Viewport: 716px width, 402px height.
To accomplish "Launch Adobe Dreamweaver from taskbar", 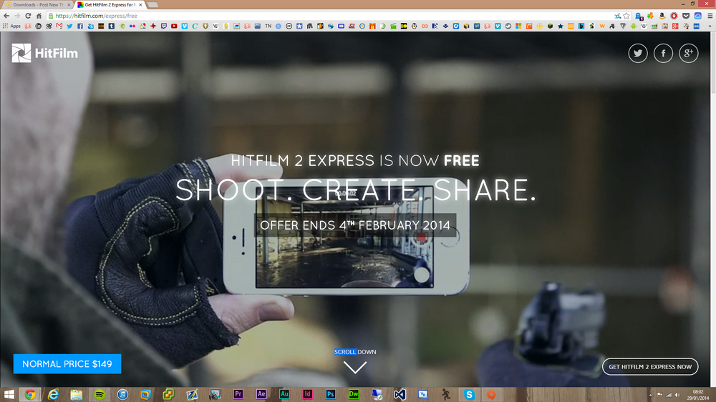I will coord(354,394).
